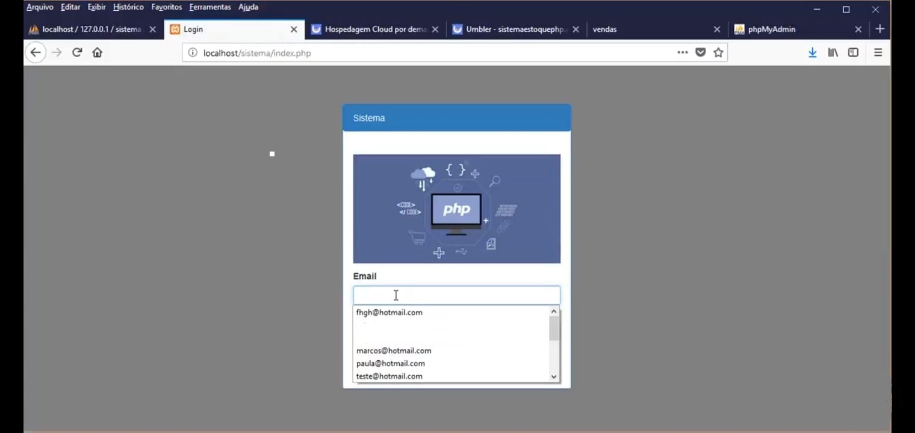Close the Login tab
The width and height of the screenshot is (915, 433).
pyautogui.click(x=294, y=29)
